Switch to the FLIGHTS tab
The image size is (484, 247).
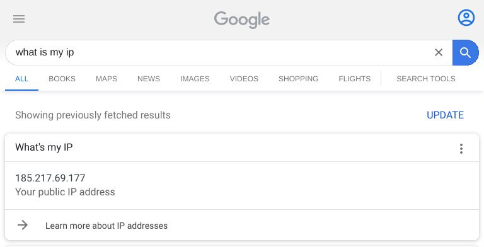pyautogui.click(x=354, y=79)
